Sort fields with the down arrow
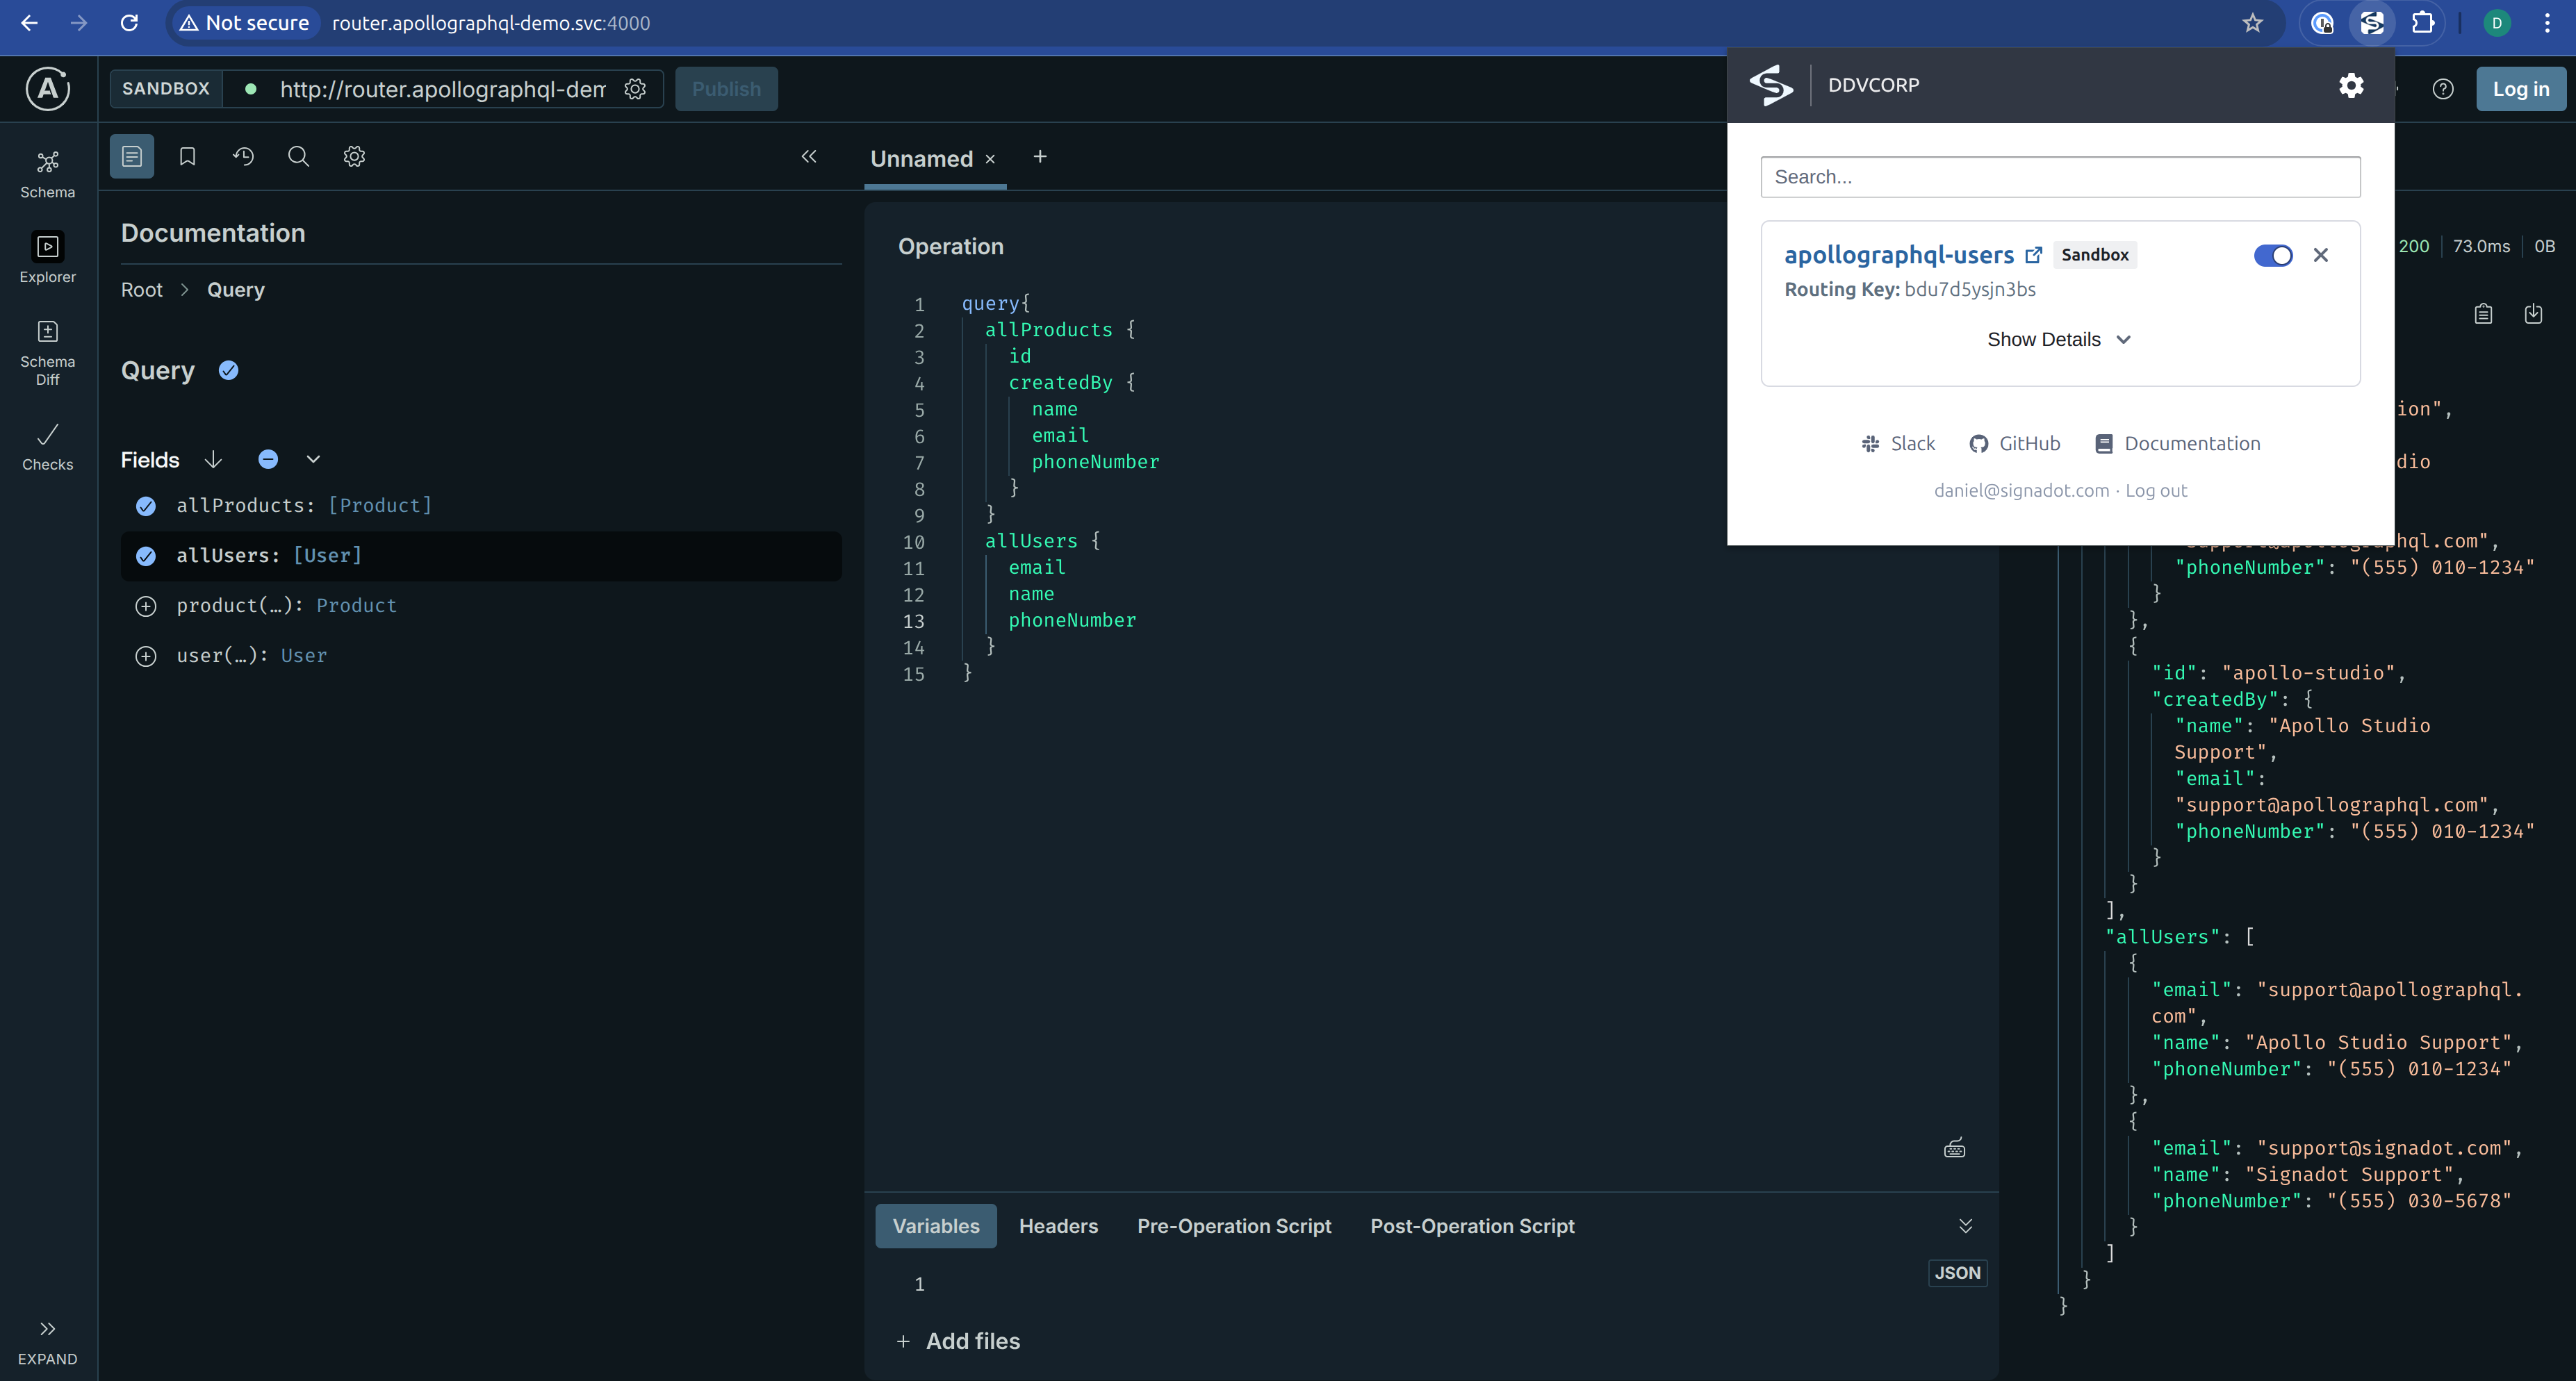This screenshot has width=2576, height=1381. click(x=213, y=460)
